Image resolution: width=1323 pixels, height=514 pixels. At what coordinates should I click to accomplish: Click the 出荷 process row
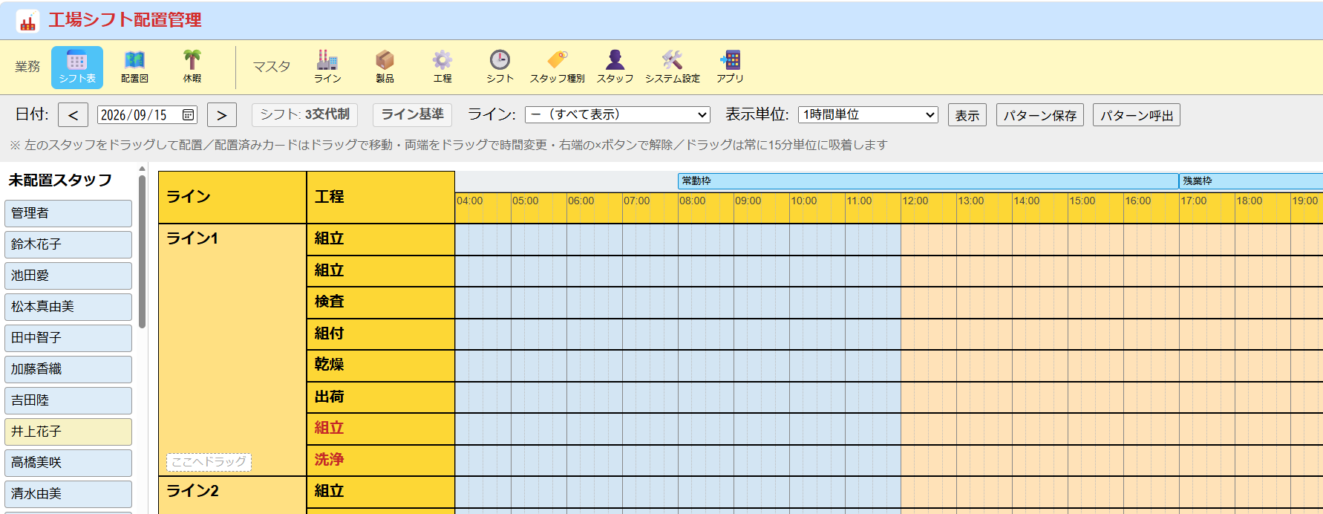[381, 397]
